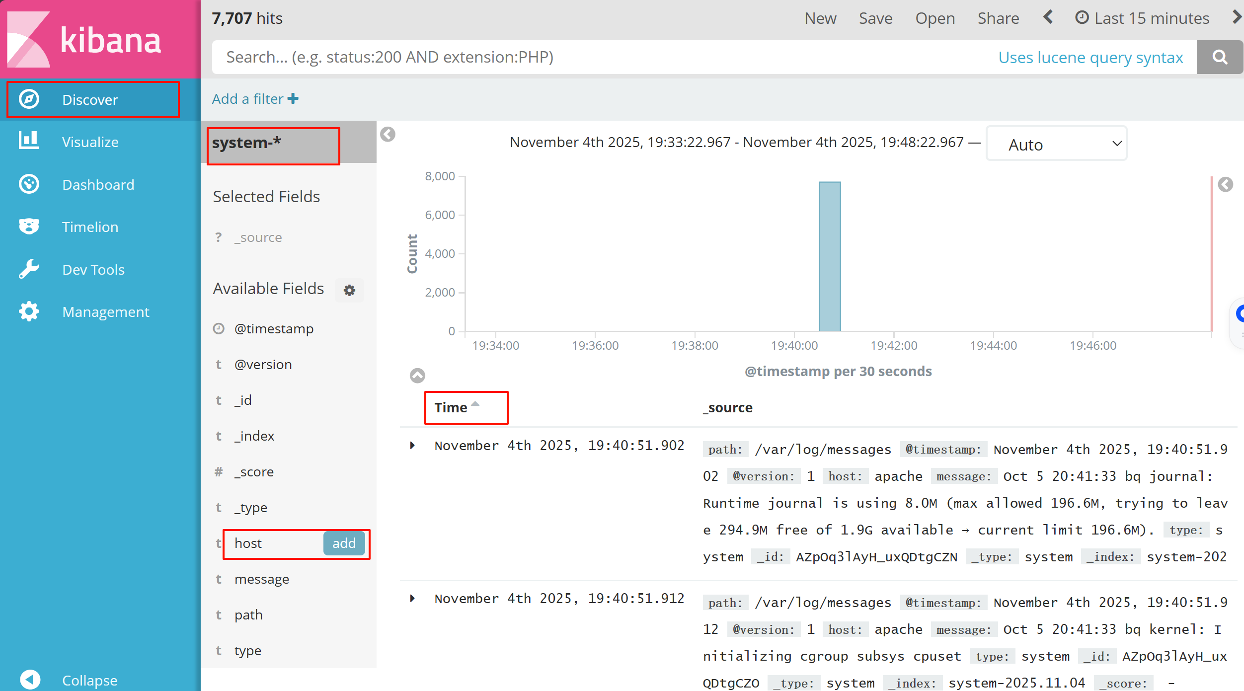Image resolution: width=1244 pixels, height=691 pixels.
Task: Click the plus icon next to Add a filter
Action: point(293,98)
